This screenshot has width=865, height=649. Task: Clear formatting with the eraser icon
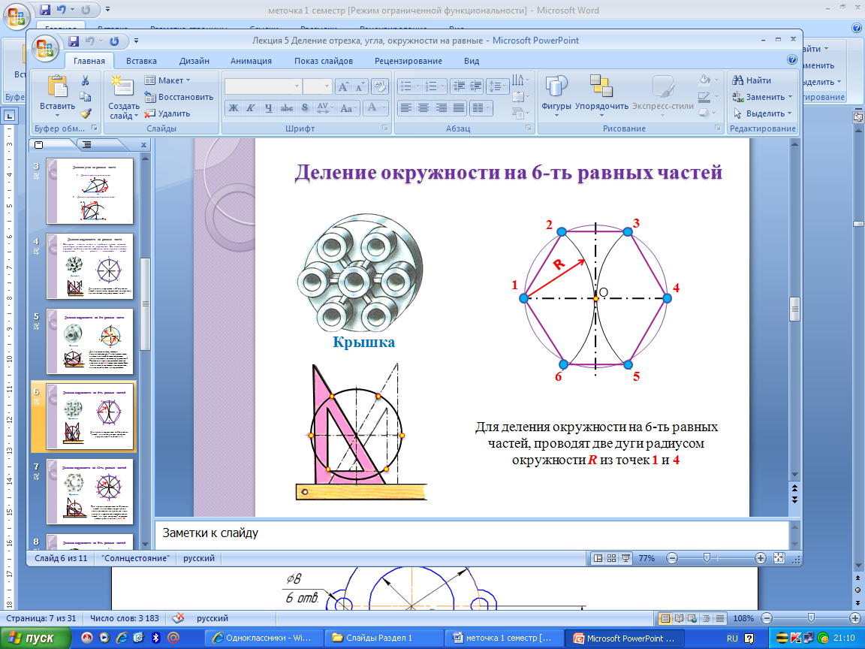click(380, 86)
